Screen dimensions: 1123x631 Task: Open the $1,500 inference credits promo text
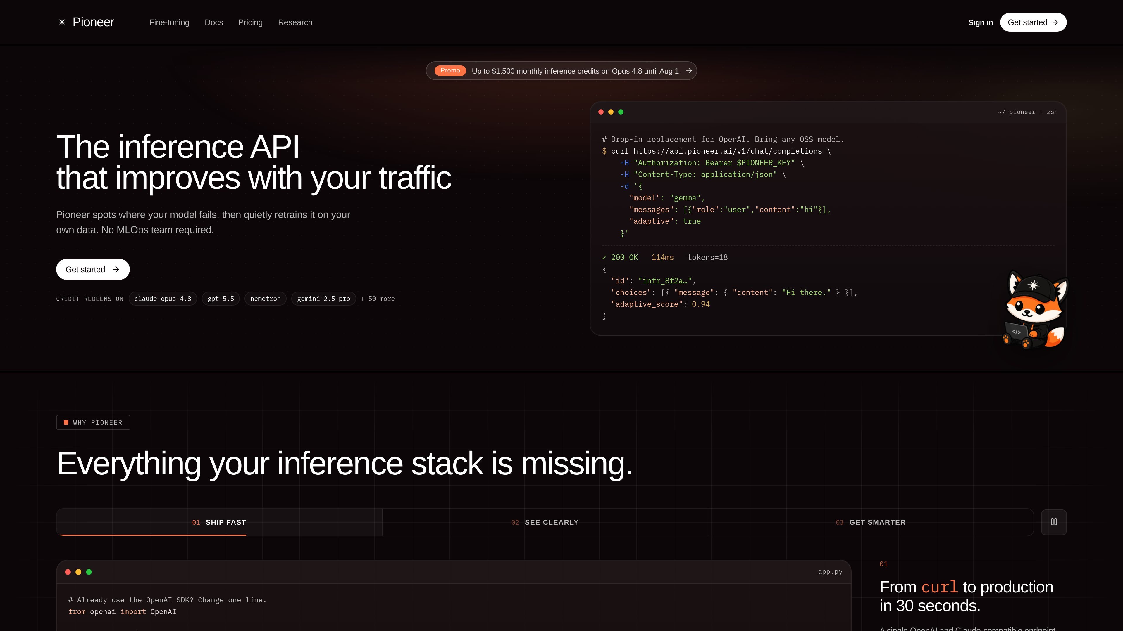575,71
